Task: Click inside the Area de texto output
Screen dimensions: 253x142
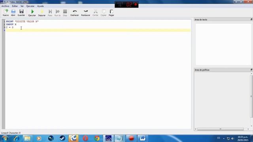Action: coord(223,44)
